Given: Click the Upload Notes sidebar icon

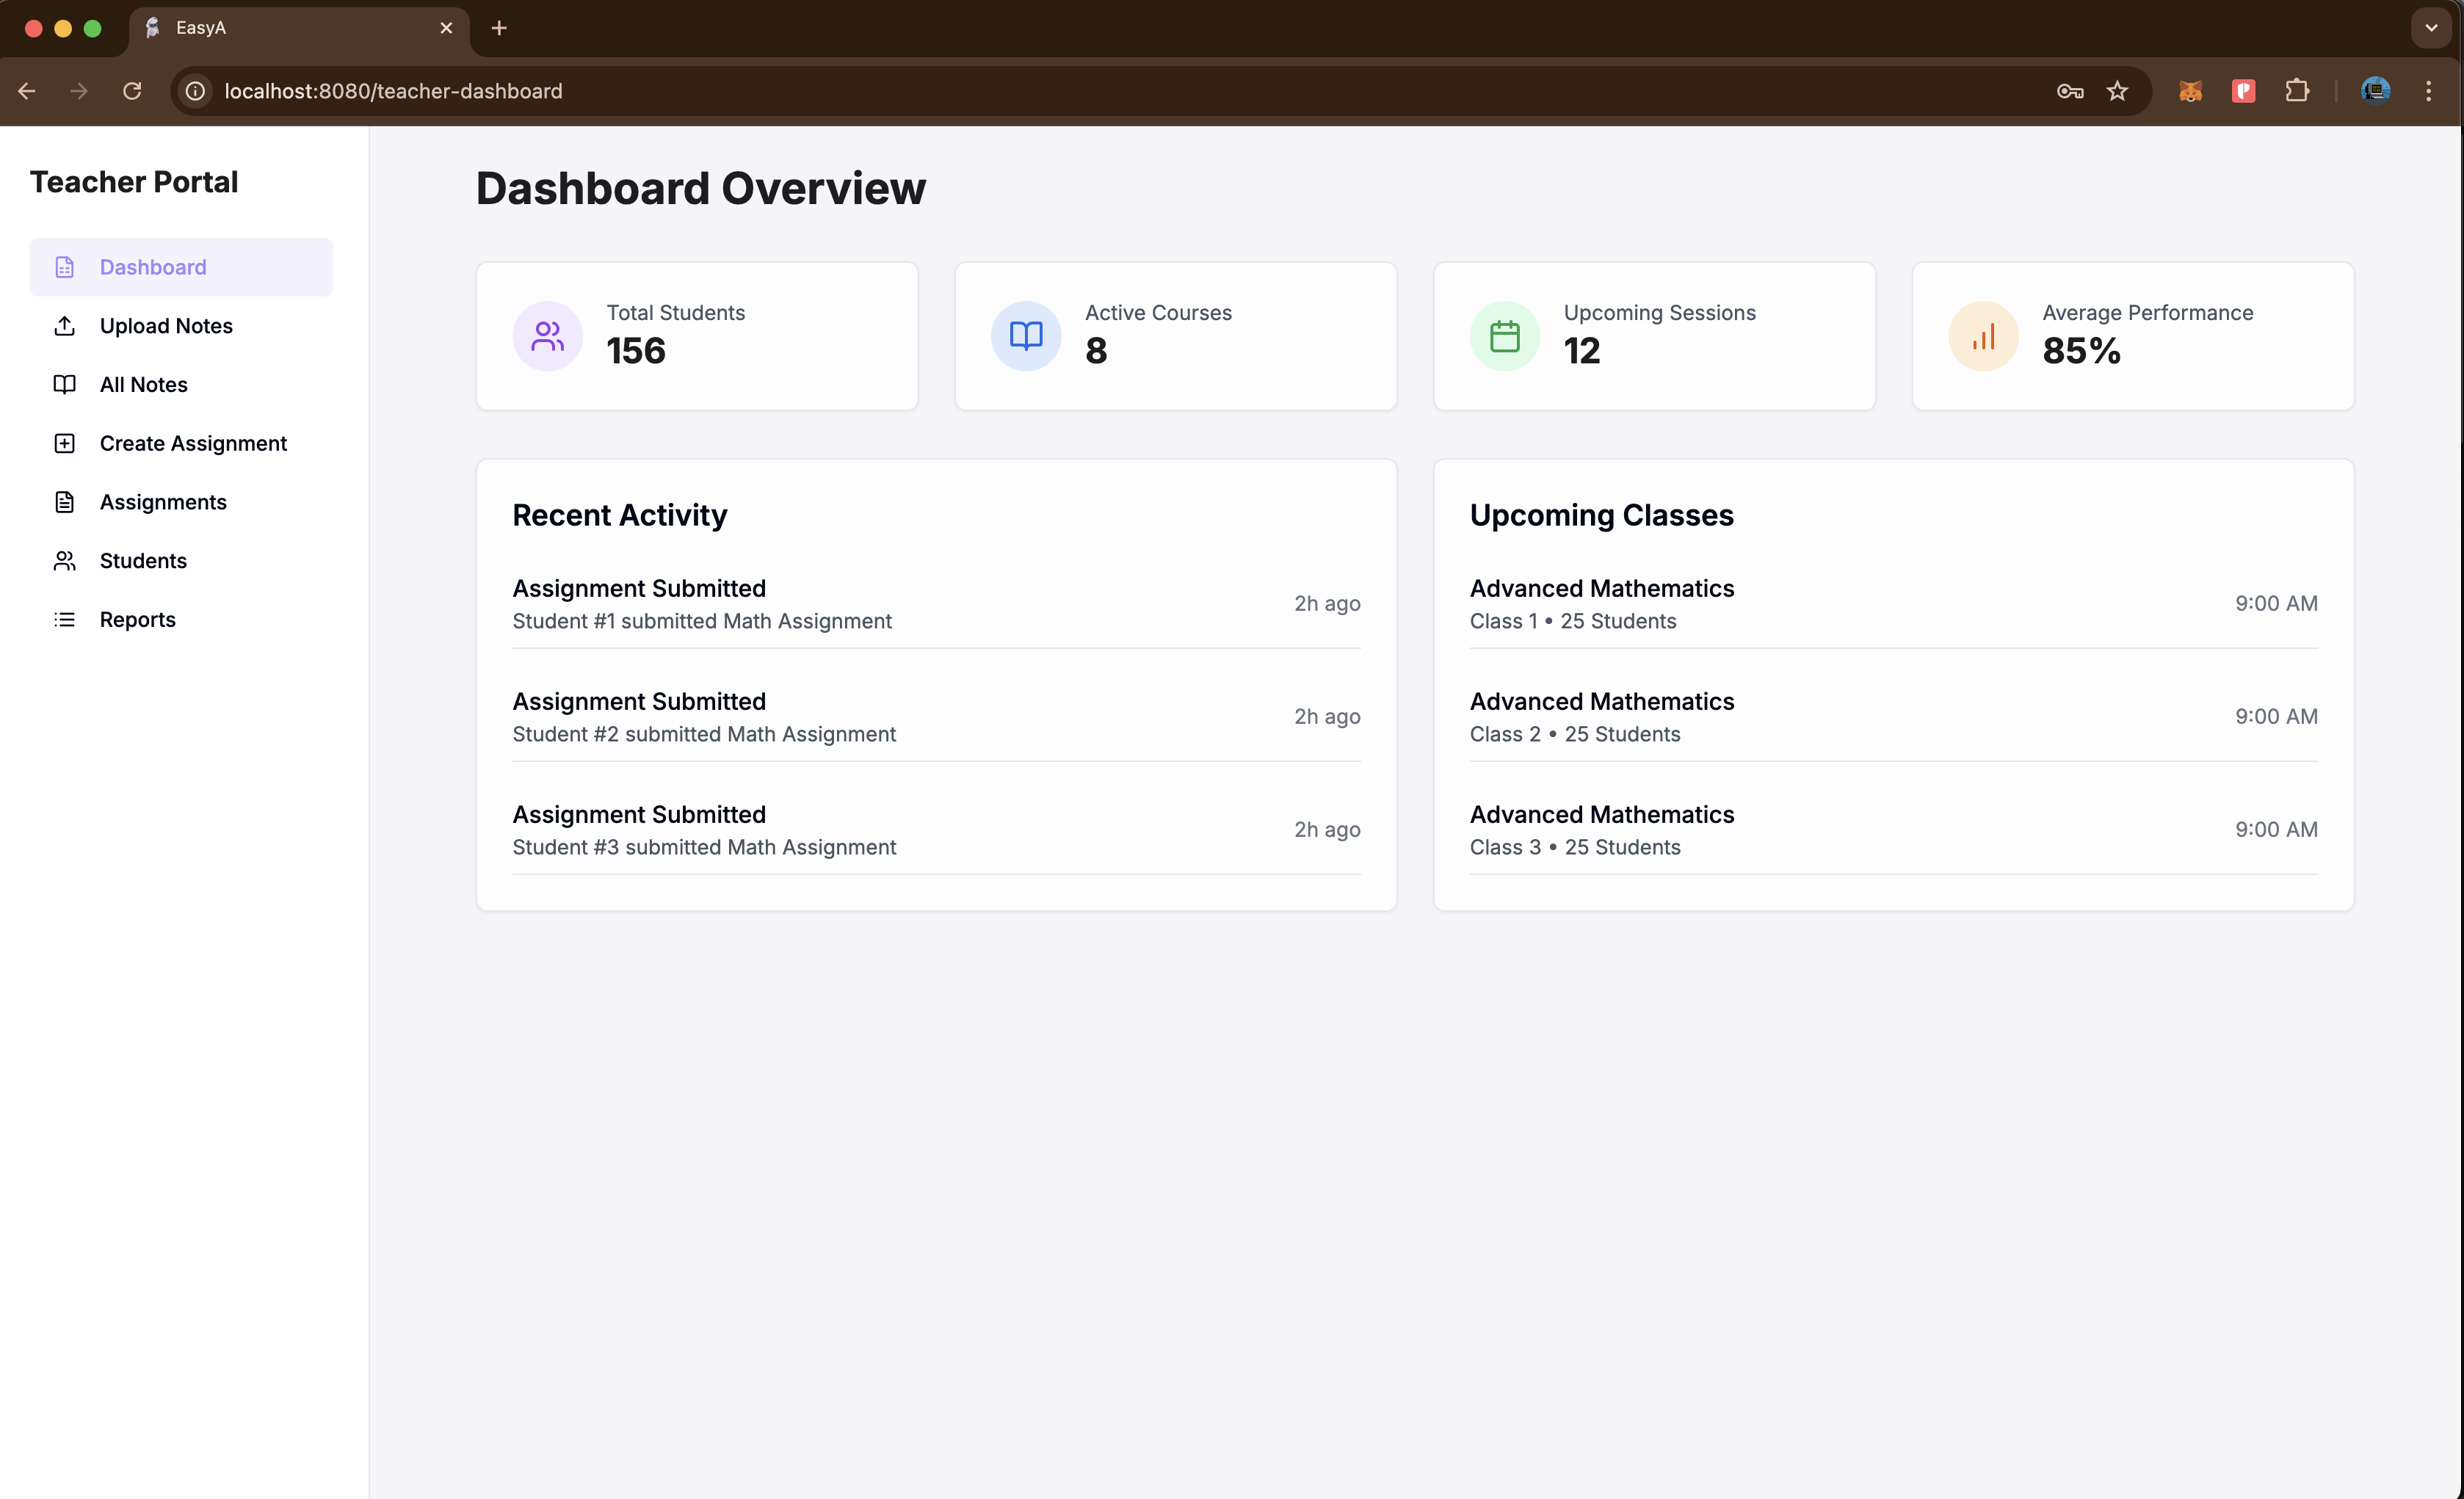Looking at the screenshot, I should tap(65, 326).
